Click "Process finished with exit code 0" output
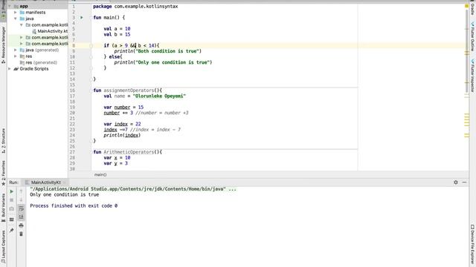Image resolution: width=476 pixels, height=267 pixels. pos(74,206)
